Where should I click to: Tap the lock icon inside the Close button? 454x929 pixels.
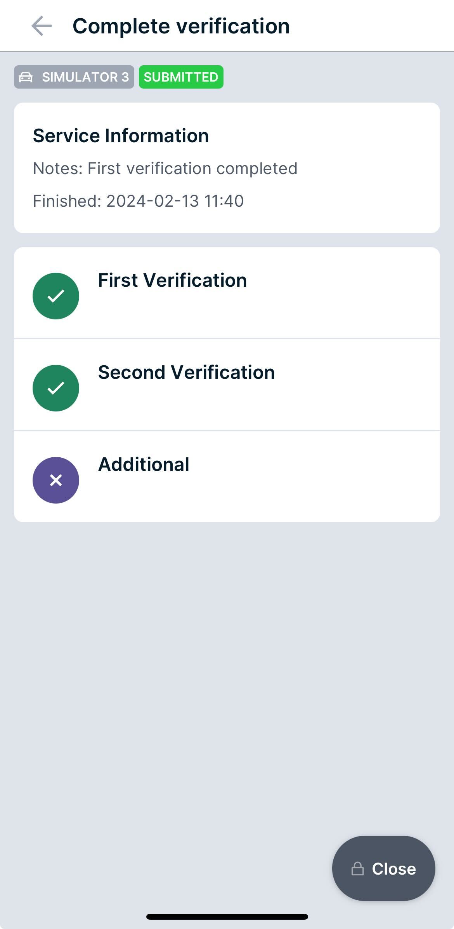(358, 869)
